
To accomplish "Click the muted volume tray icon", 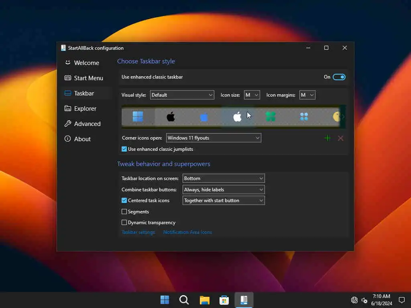I will [x=364, y=300].
